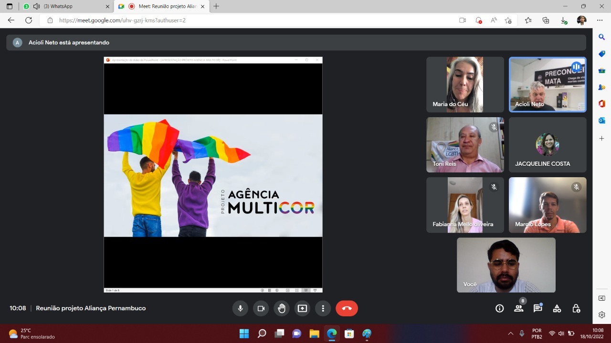Select the Fabianna Mello oliveira video tile
The height and width of the screenshot is (343, 611).
tap(465, 205)
